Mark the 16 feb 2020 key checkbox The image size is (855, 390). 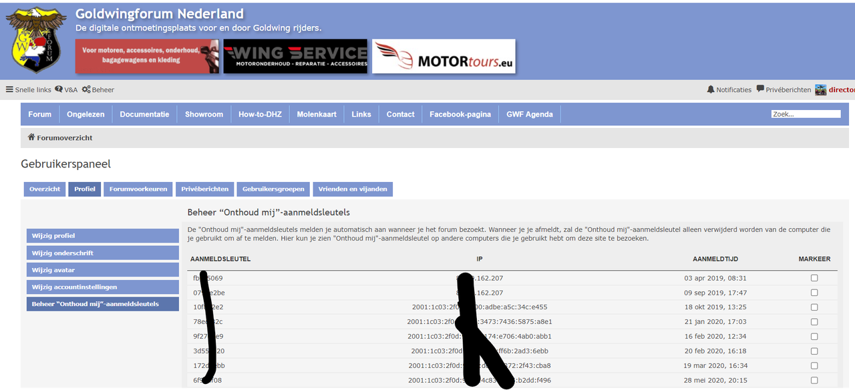(x=814, y=336)
